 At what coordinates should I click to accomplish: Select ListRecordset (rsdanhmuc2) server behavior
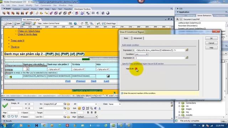point(189,23)
